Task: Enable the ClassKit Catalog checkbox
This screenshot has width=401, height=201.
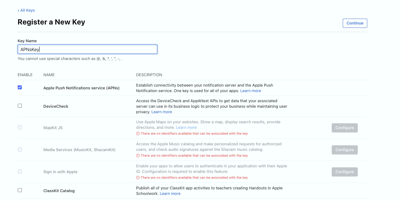Action: (x=20, y=190)
